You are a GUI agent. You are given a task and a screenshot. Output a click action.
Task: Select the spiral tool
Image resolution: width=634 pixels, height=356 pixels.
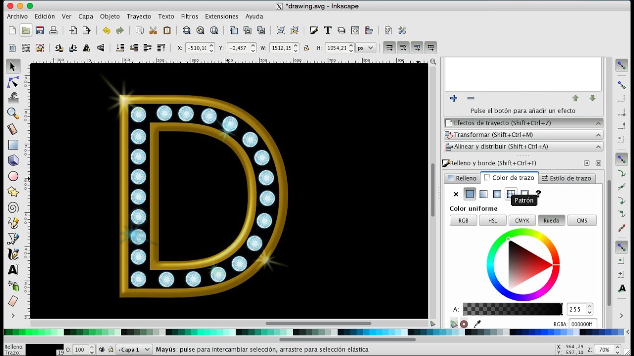pos(13,208)
